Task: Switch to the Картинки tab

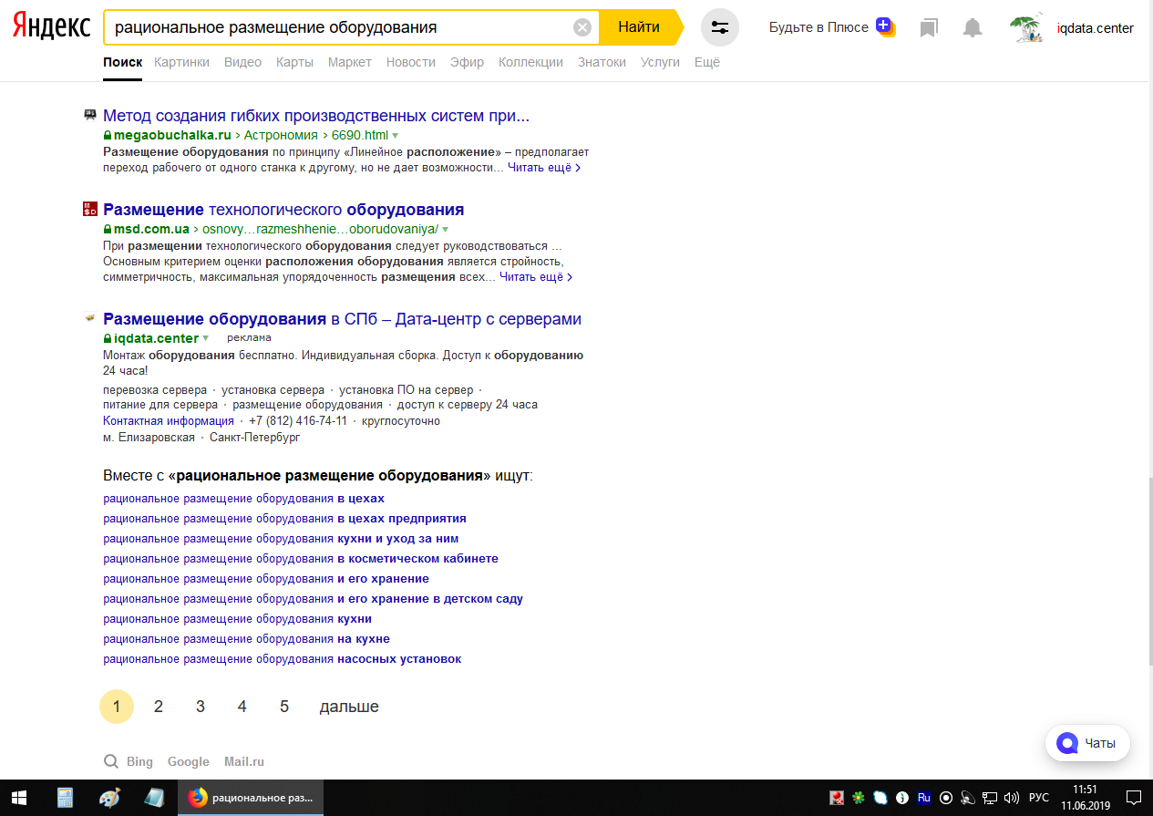Action: tap(182, 62)
